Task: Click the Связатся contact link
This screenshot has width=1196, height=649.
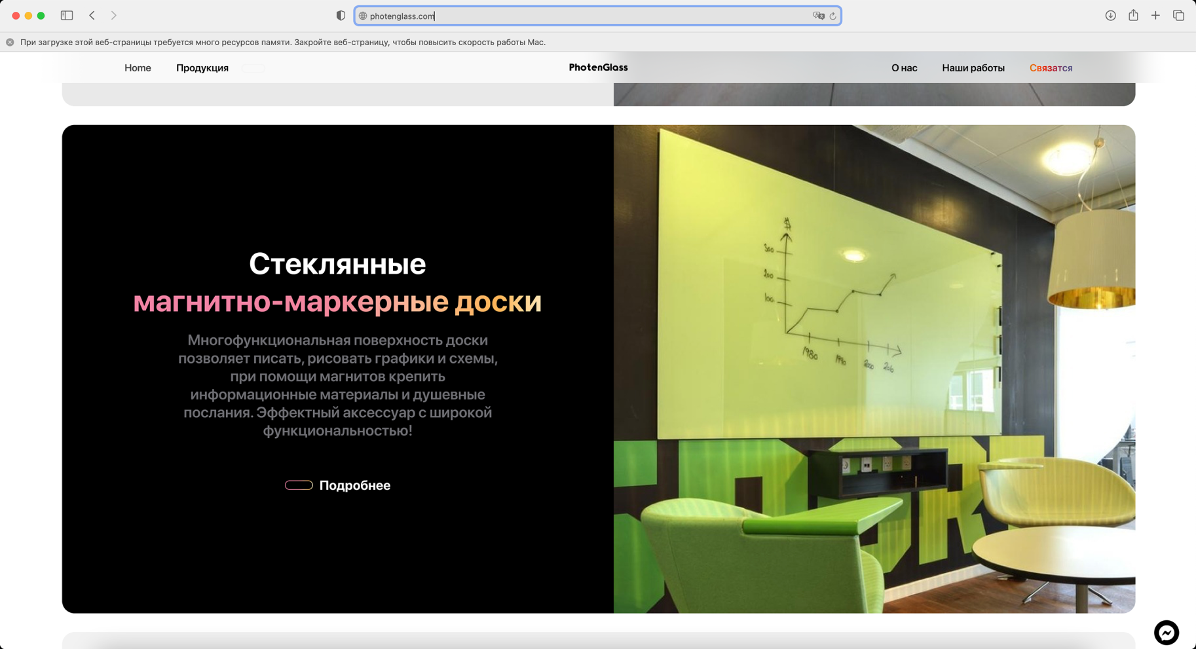Action: point(1051,68)
